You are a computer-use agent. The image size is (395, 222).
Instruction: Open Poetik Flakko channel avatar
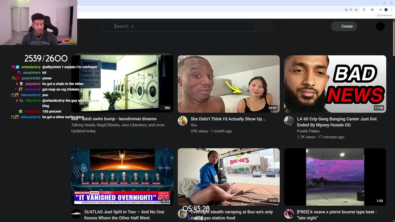(289, 121)
